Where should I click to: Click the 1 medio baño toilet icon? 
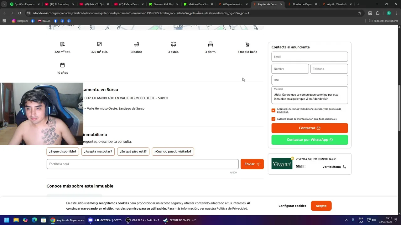(247, 44)
